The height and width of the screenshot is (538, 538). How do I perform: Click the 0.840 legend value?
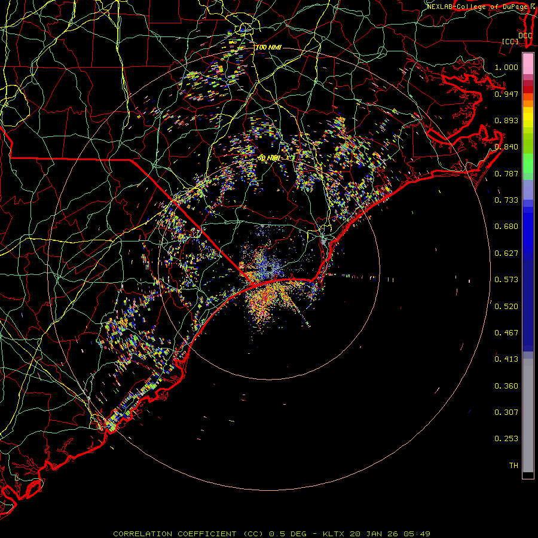pos(506,147)
